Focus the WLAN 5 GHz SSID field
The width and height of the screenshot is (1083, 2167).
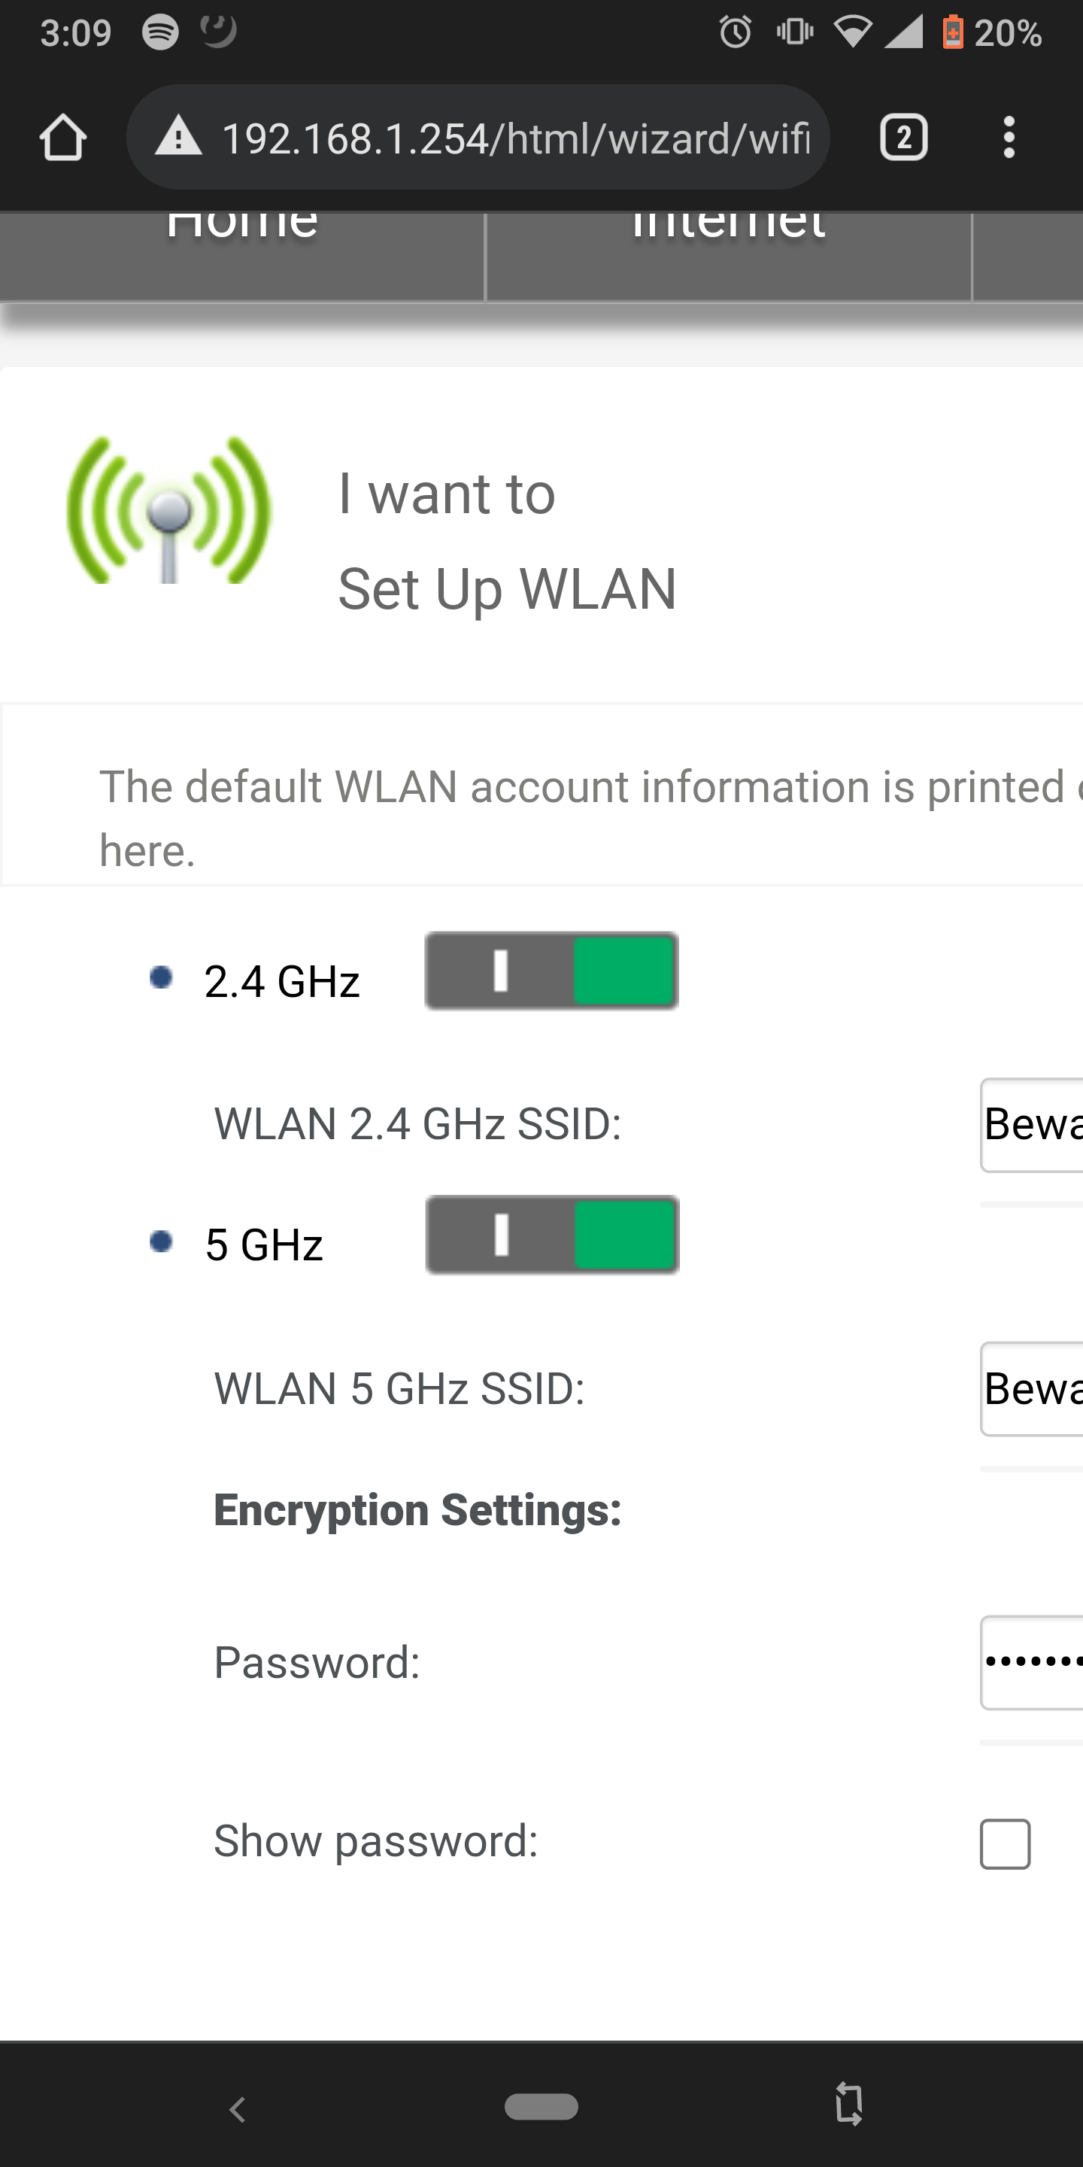pos(1032,1389)
